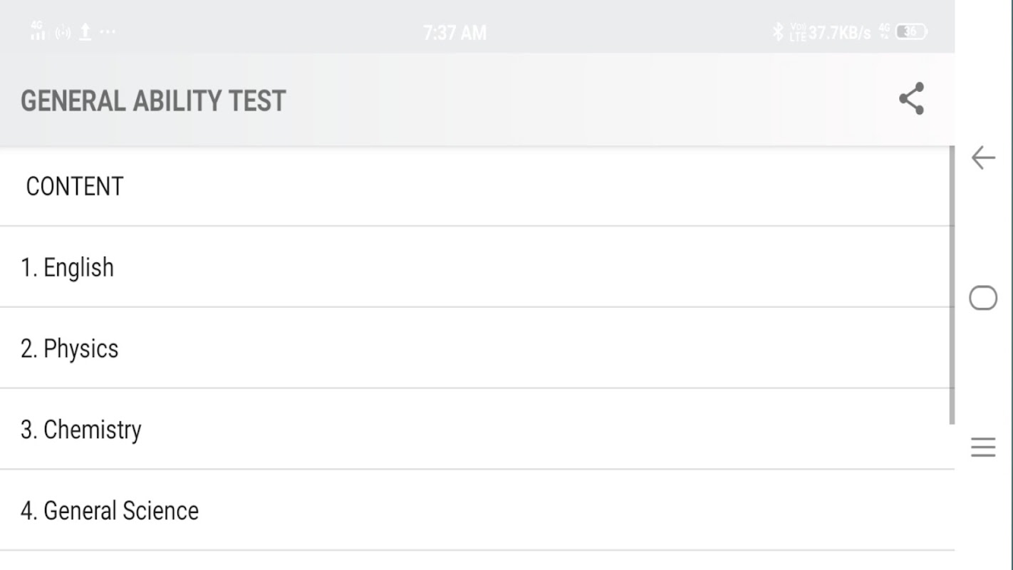Tap the share icon in the header
Image resolution: width=1013 pixels, height=570 pixels.
911,99
